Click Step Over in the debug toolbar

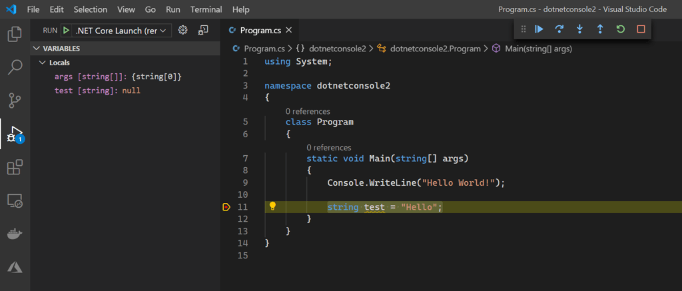point(559,29)
